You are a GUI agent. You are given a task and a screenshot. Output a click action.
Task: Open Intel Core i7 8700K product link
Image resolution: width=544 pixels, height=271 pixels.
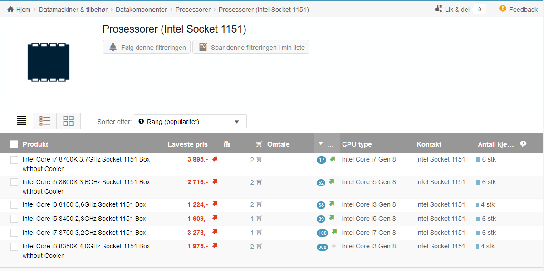click(86, 164)
